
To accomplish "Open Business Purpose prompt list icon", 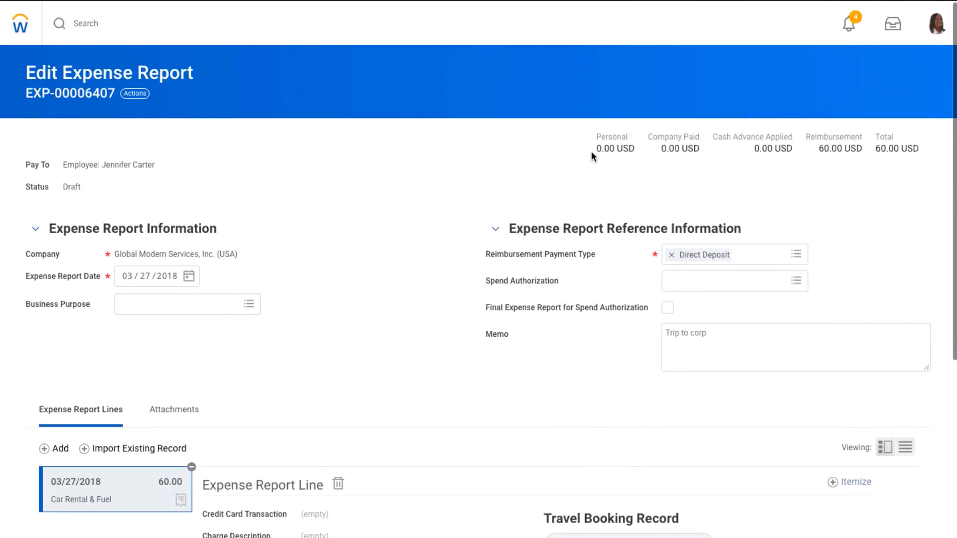I will [249, 304].
